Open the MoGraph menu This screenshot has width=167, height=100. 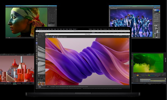[70, 29]
